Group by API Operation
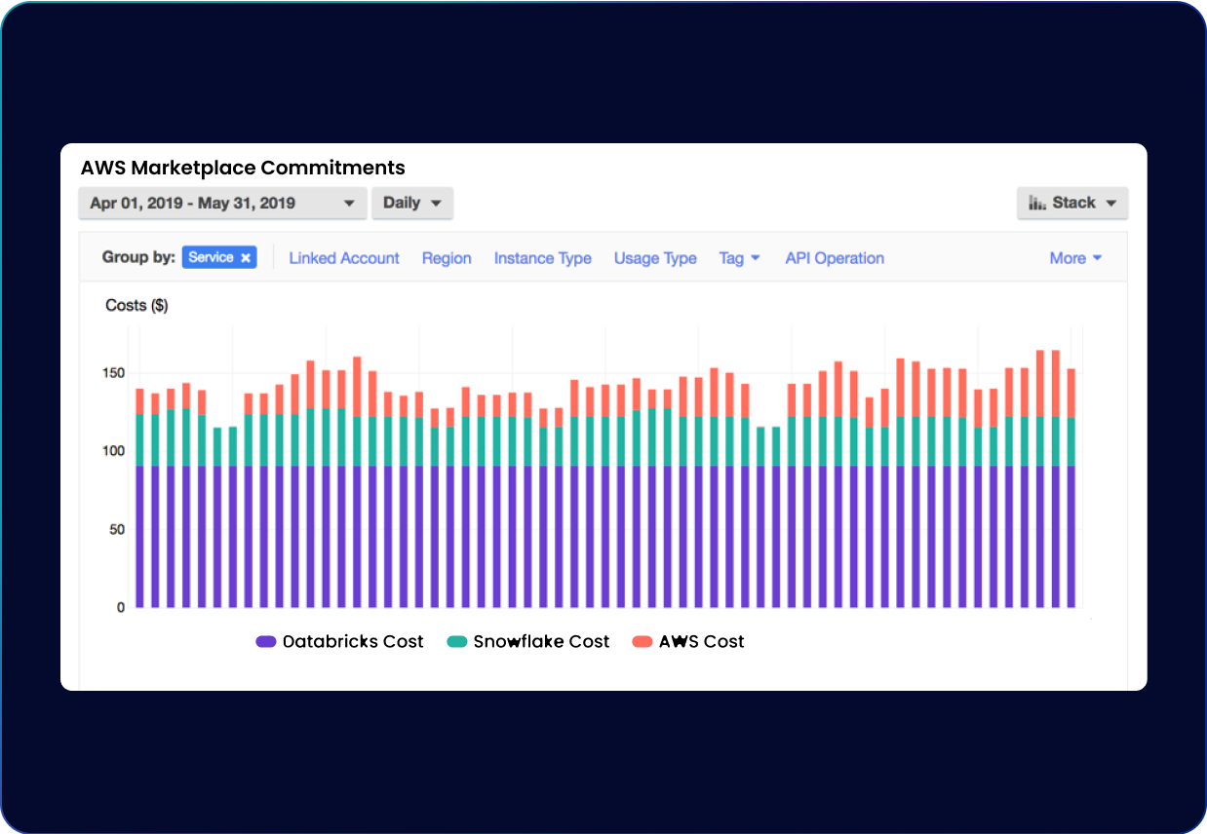Viewport: 1207px width, 834px height. coord(835,258)
